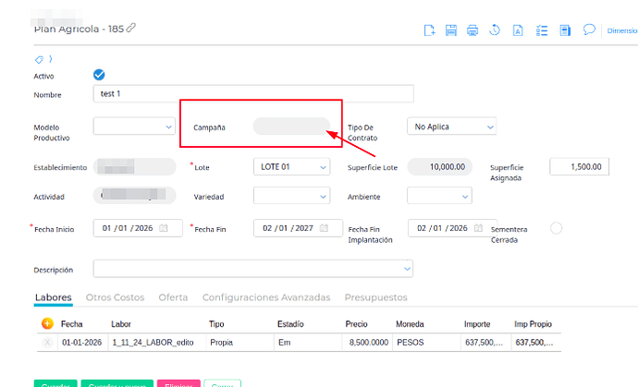Create a new document with the toolbar icon
The height and width of the screenshot is (387, 638).
429,30
